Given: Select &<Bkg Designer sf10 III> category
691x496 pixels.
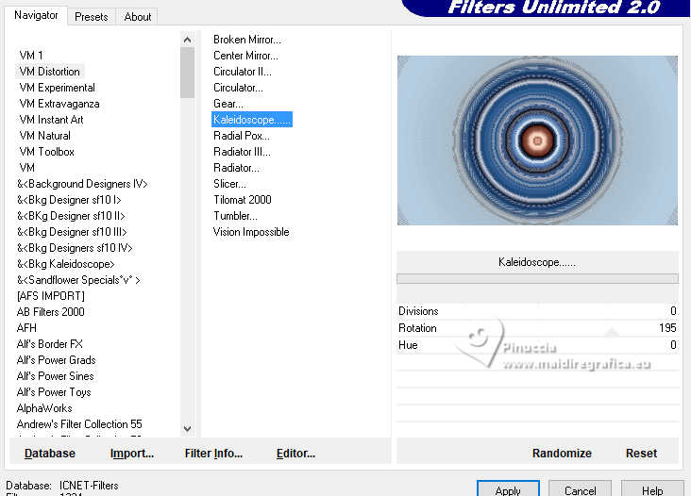Looking at the screenshot, I should pos(72,232).
